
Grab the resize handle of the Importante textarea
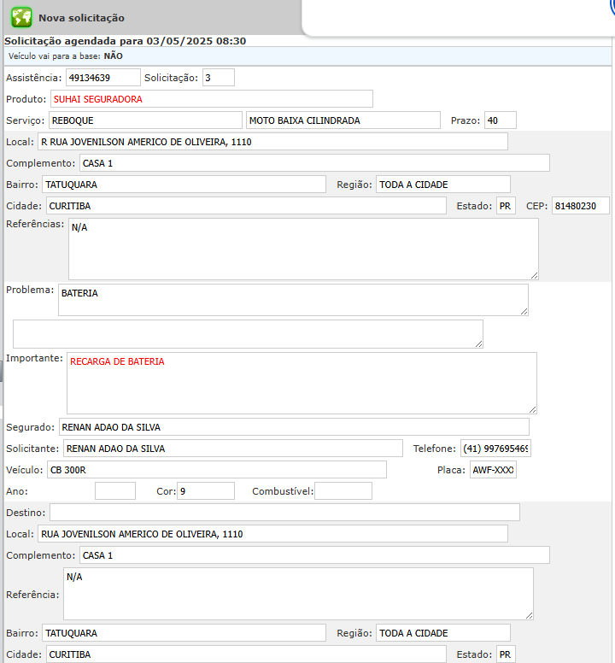(533, 410)
